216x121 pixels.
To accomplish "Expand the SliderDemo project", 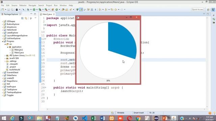I will 2,75.
